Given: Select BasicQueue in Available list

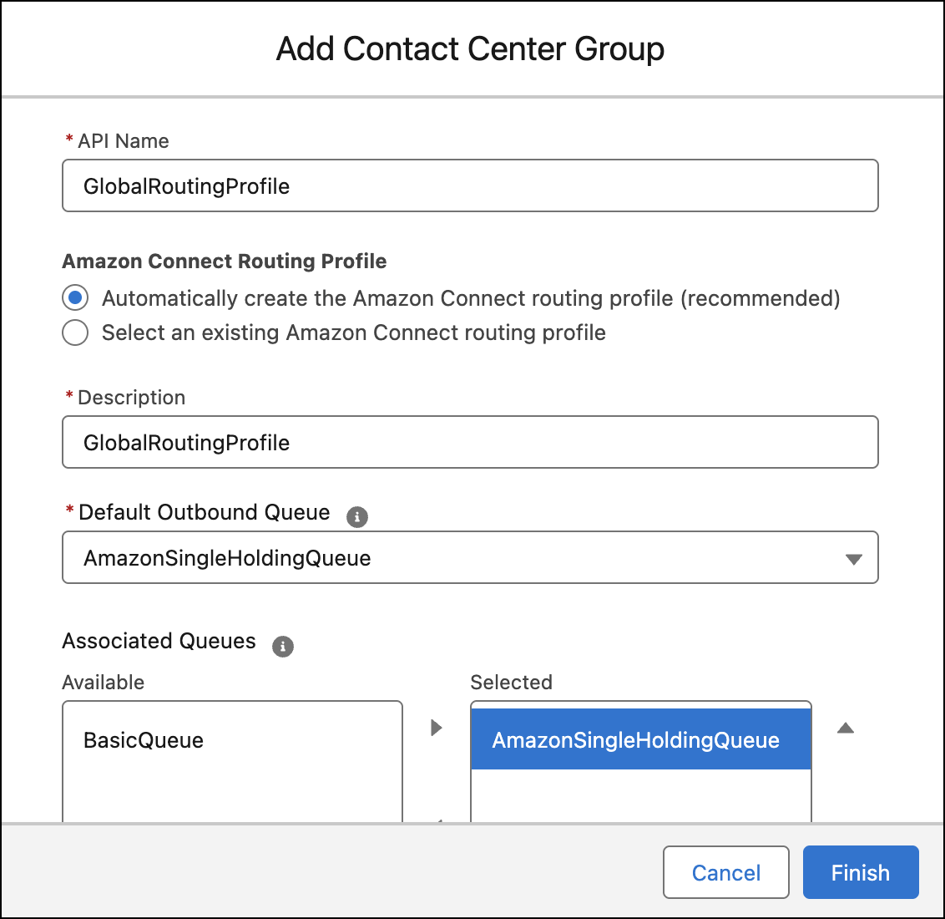Looking at the screenshot, I should click(232, 740).
